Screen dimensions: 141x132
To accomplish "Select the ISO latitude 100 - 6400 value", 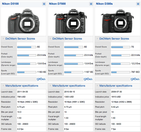I will point(116,124).
